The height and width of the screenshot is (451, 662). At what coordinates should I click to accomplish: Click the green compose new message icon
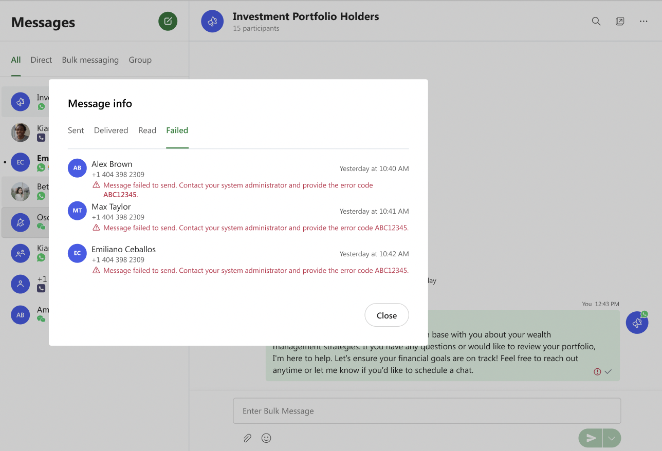(x=168, y=21)
